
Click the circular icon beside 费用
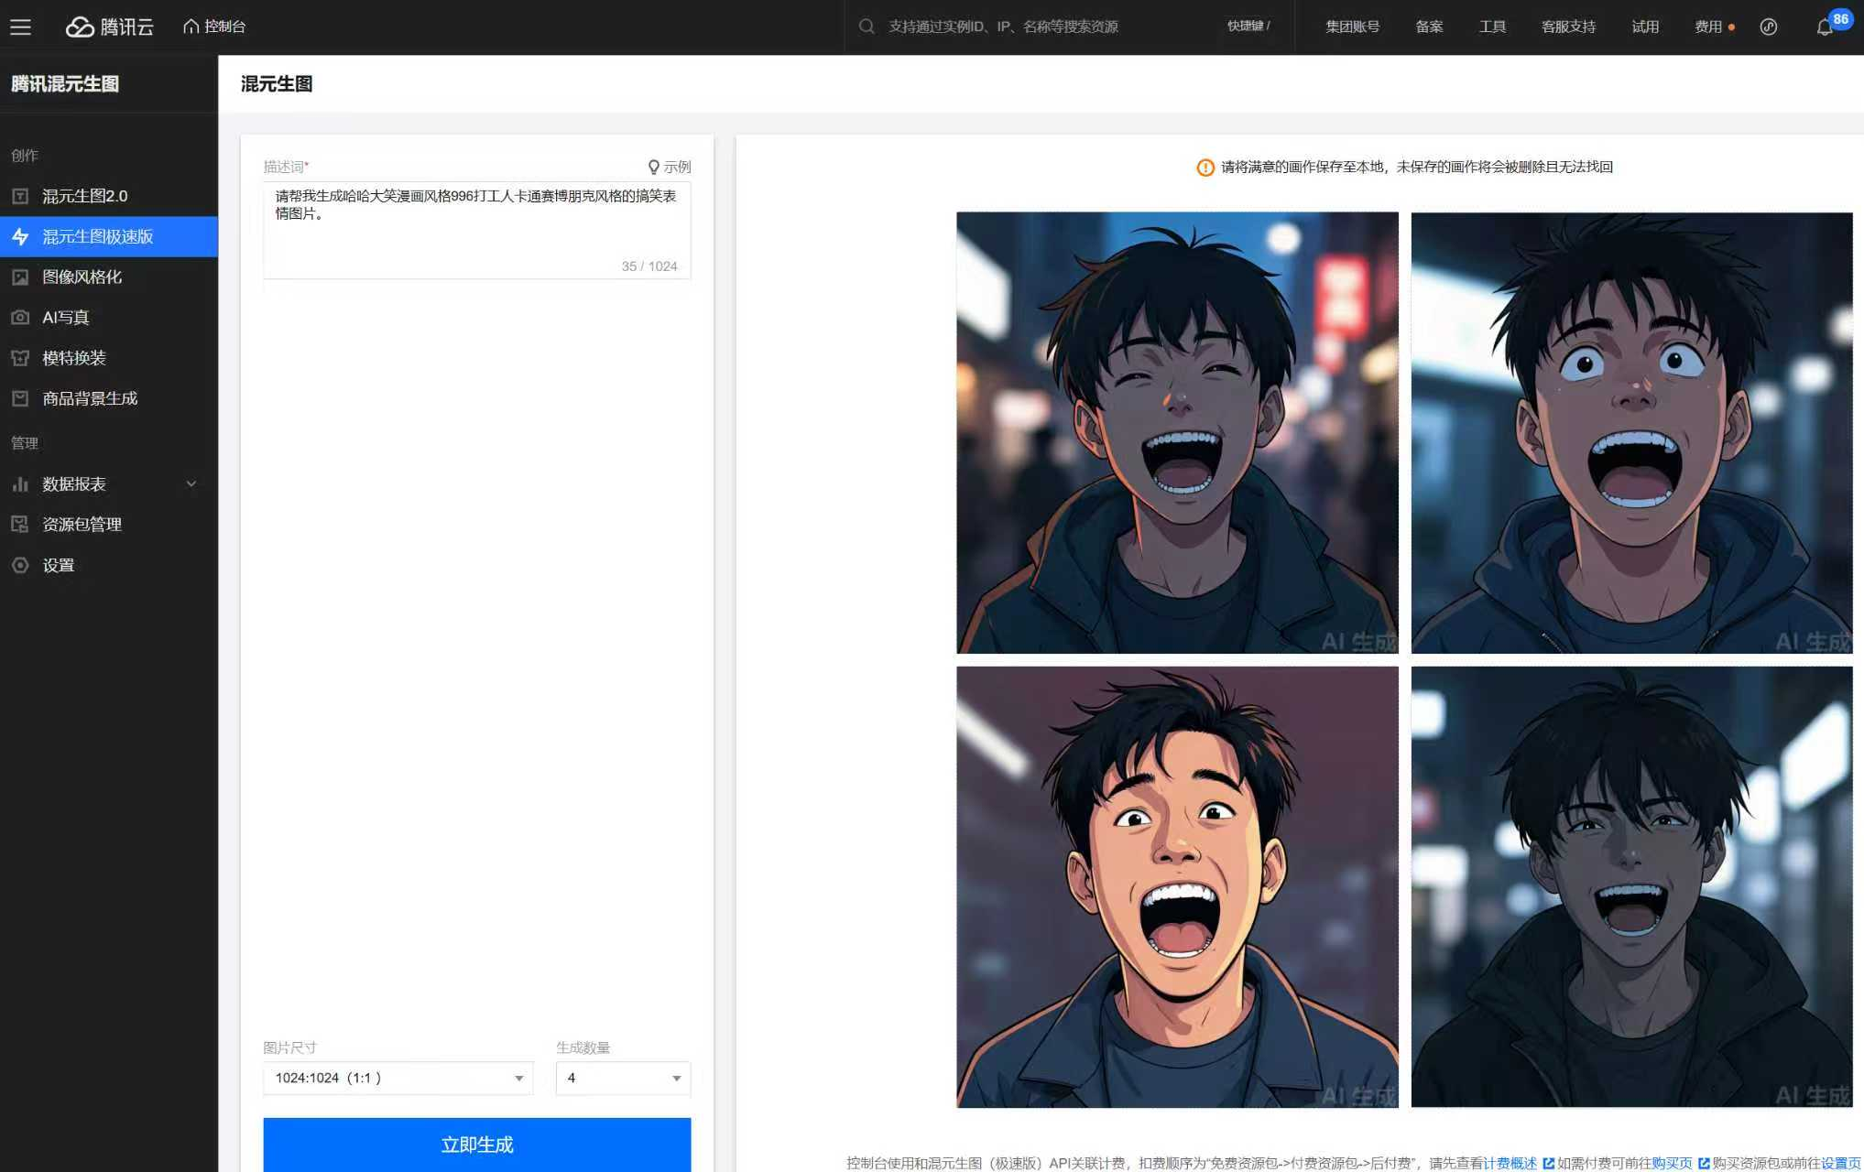[x=1769, y=27]
